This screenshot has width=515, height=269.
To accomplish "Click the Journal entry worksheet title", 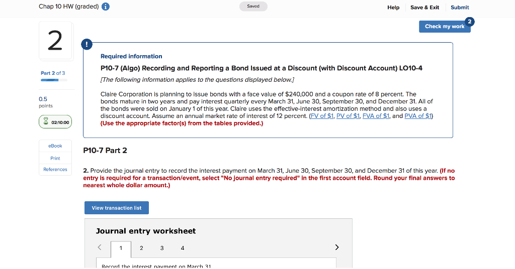I will (146, 231).
